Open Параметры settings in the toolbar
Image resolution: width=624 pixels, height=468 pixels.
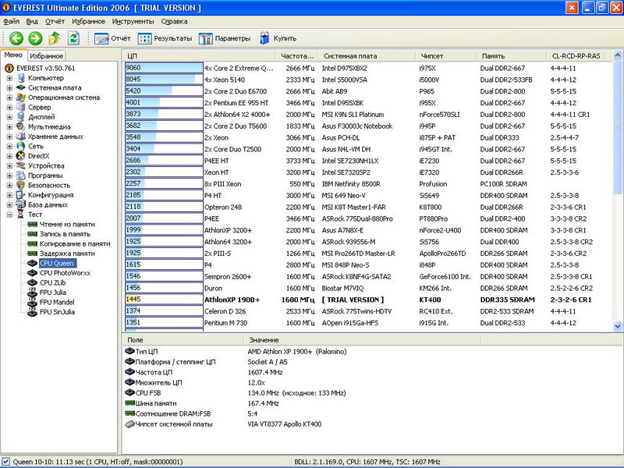click(225, 38)
